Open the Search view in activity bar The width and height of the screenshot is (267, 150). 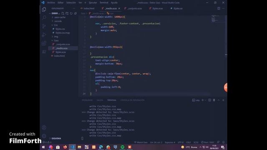click(44, 17)
